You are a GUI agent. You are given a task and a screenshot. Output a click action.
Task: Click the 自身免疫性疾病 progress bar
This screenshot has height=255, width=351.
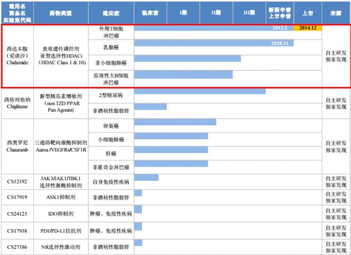click(x=147, y=177)
